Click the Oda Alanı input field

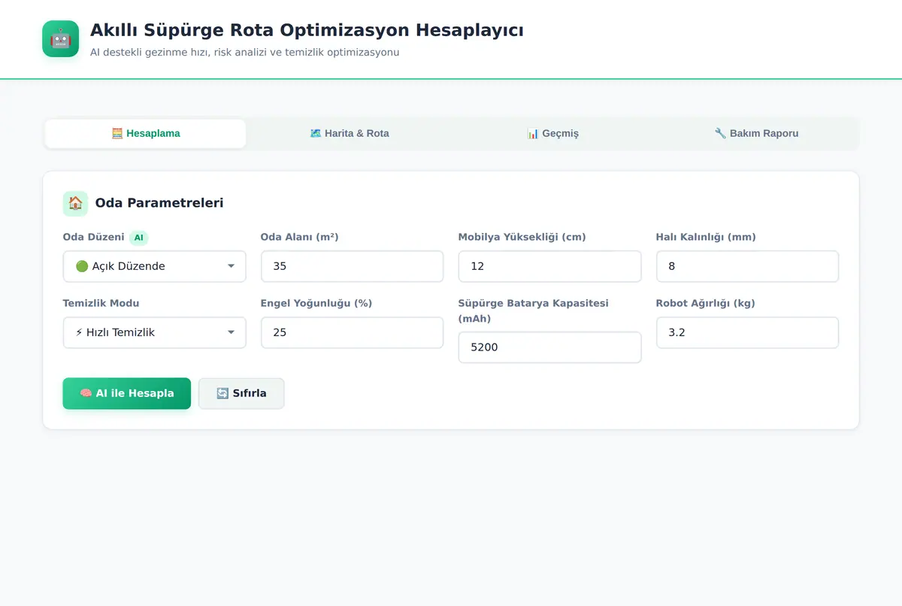pos(352,266)
